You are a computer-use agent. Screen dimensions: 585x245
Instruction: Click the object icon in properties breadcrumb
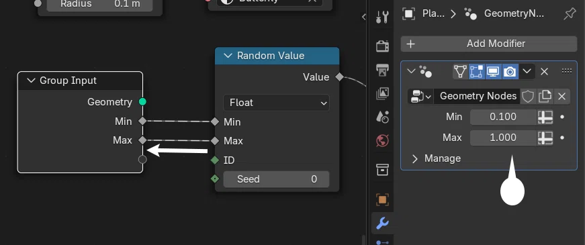pos(408,14)
